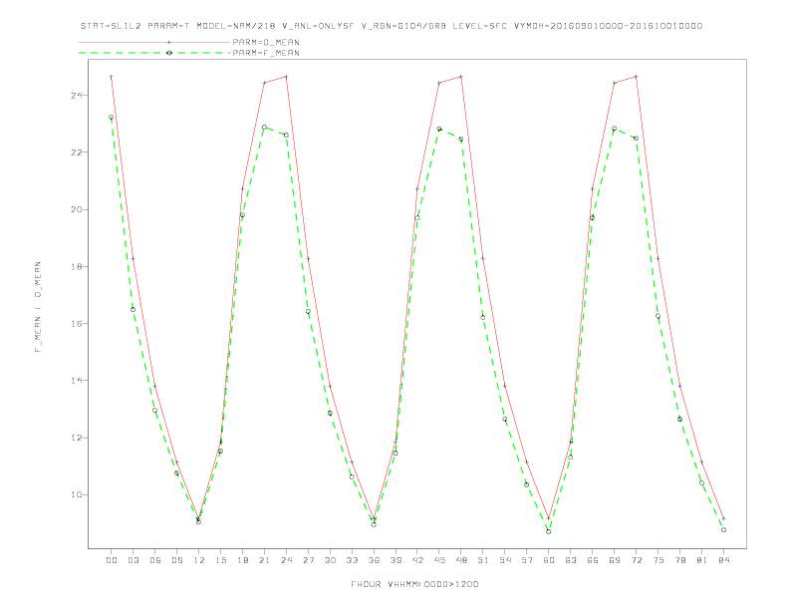The width and height of the screenshot is (789, 610).
Task: Click x-axis tick label 27
Action: tap(308, 560)
